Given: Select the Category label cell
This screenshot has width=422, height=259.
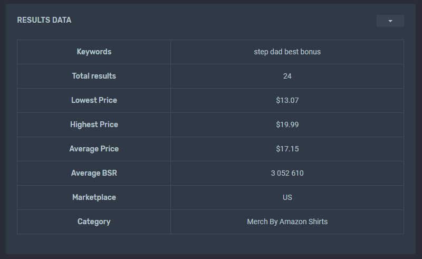Looking at the screenshot, I should pos(94,222).
